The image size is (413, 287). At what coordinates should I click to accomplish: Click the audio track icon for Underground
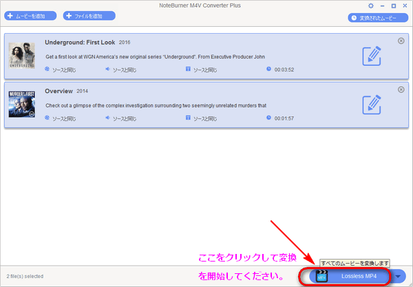point(107,69)
